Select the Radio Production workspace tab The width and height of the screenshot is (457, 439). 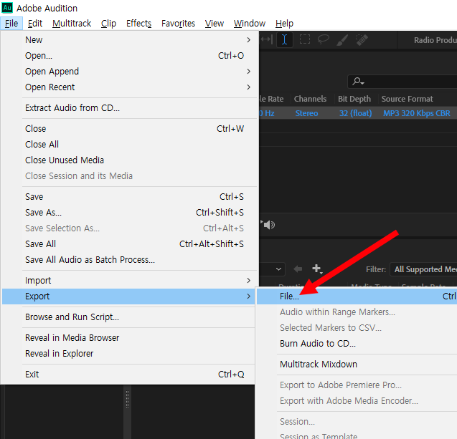435,40
